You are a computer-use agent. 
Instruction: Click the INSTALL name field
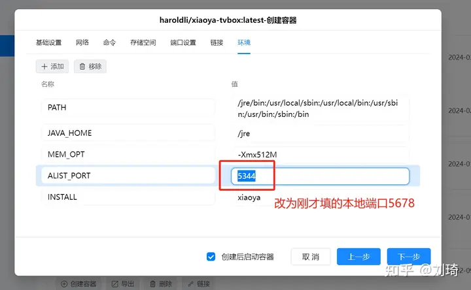click(128, 197)
